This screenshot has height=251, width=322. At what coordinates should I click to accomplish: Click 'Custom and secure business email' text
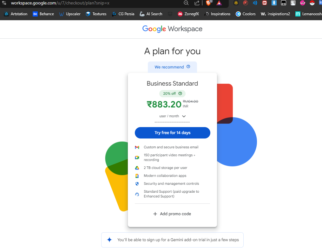(x=171, y=147)
